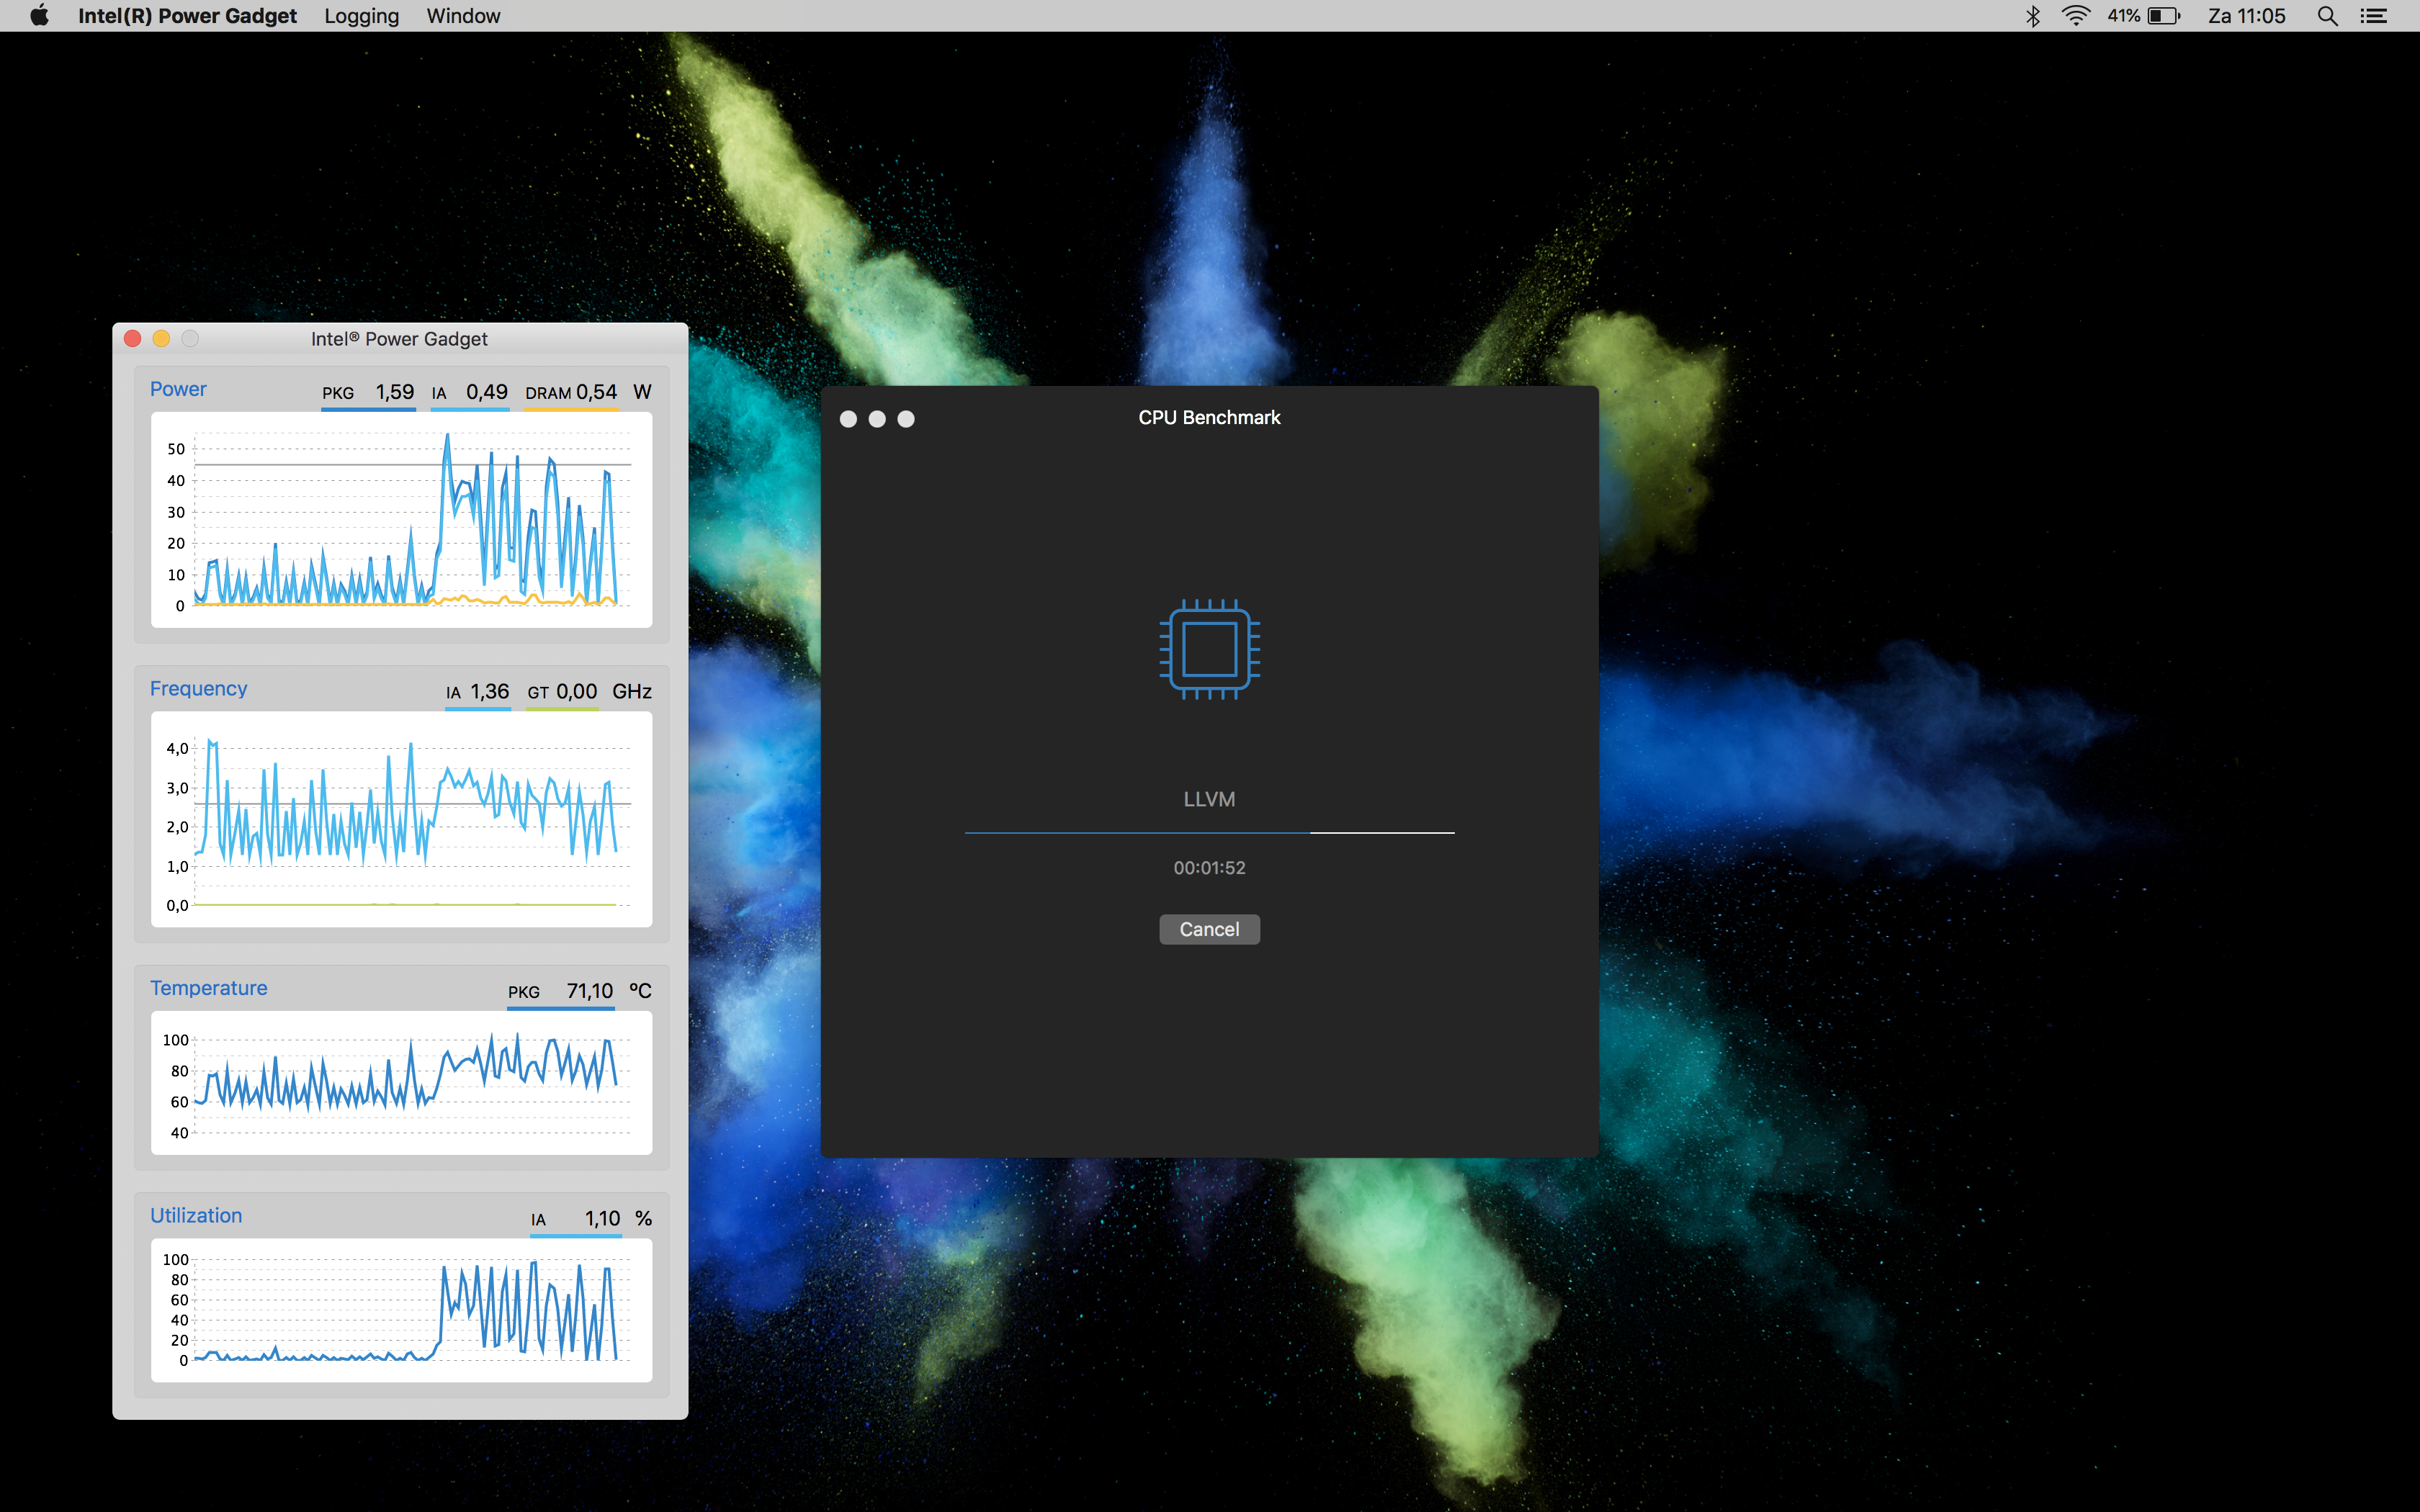Viewport: 2420px width, 1512px height.
Task: Cancel the CPU Benchmark run
Action: 1209,929
